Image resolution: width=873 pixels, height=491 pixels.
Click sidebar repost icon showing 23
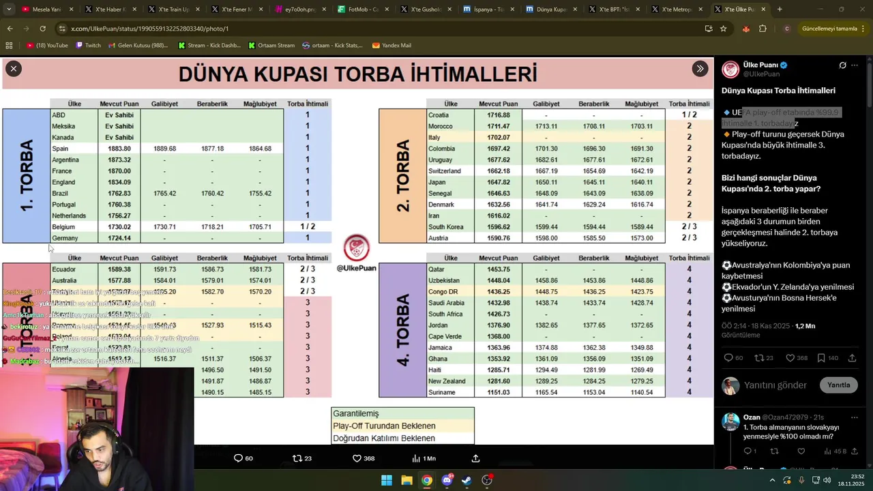click(x=758, y=358)
